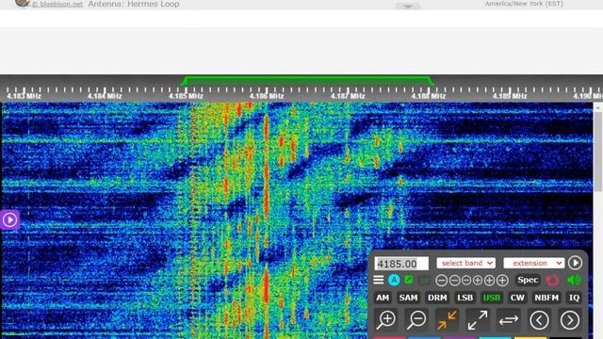Image resolution: width=603 pixels, height=339 pixels.
Task: Mute audio with the green speaker icon
Action: [574, 280]
